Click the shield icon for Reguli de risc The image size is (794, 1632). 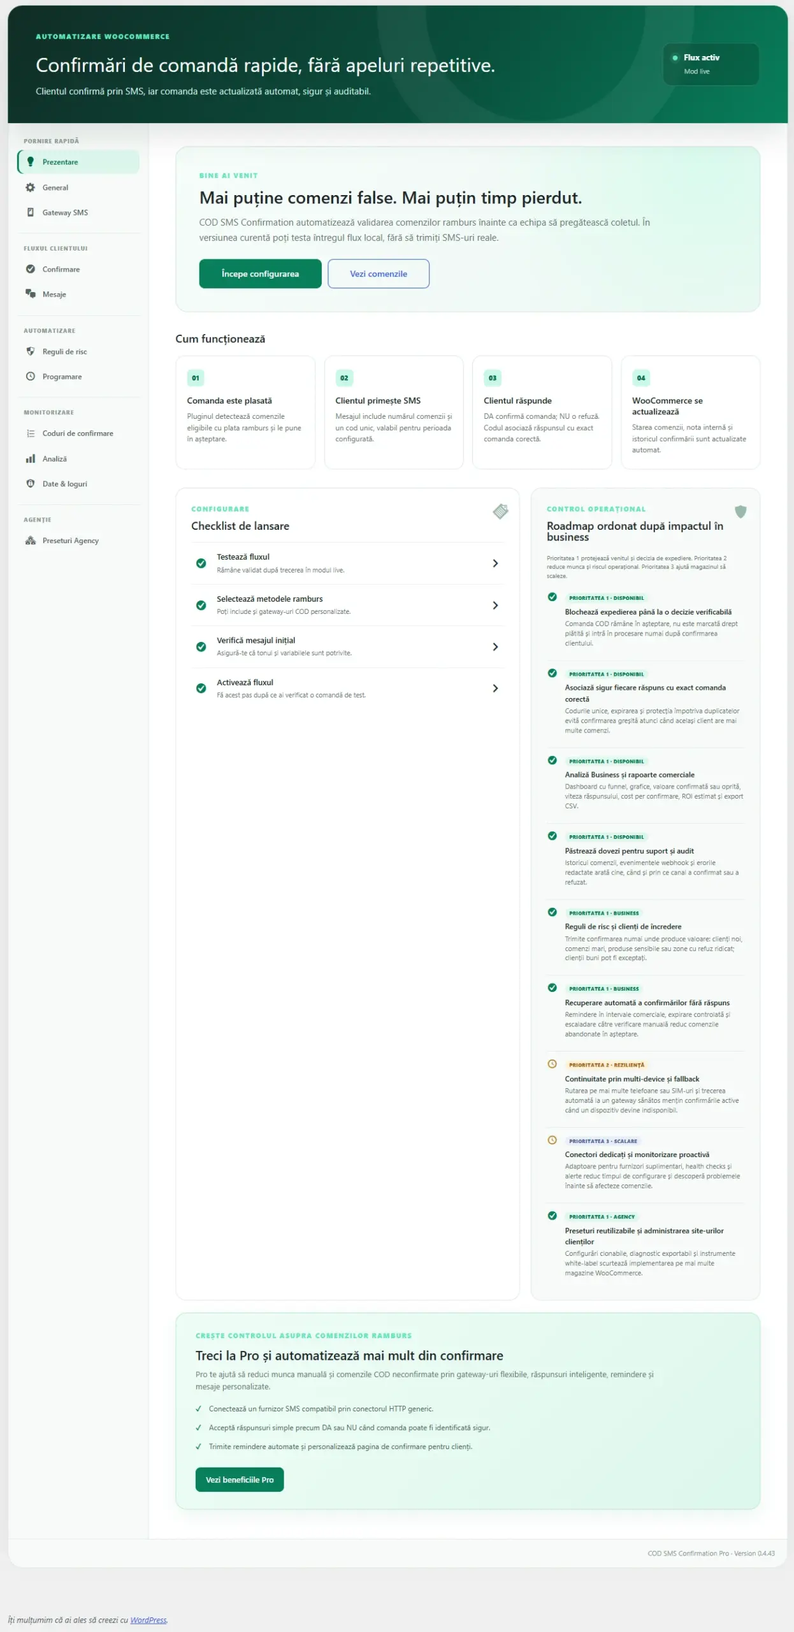[x=30, y=351]
